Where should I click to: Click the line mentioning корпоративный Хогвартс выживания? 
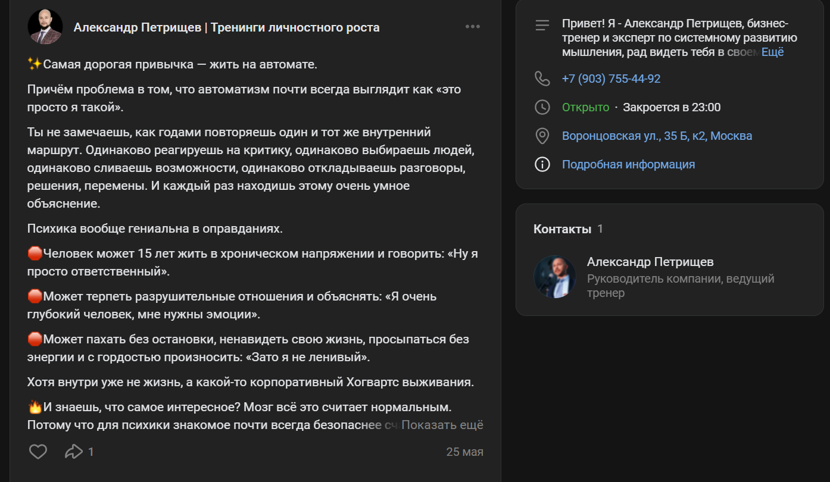coord(251,382)
